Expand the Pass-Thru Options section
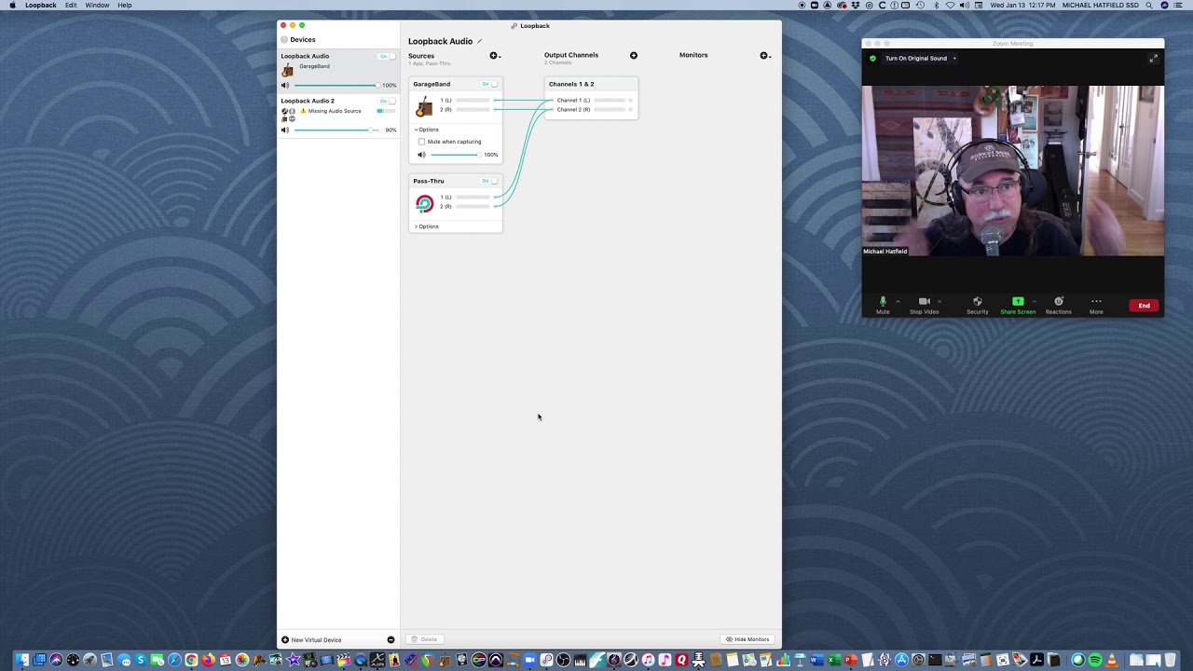1193x671 pixels. (x=427, y=226)
